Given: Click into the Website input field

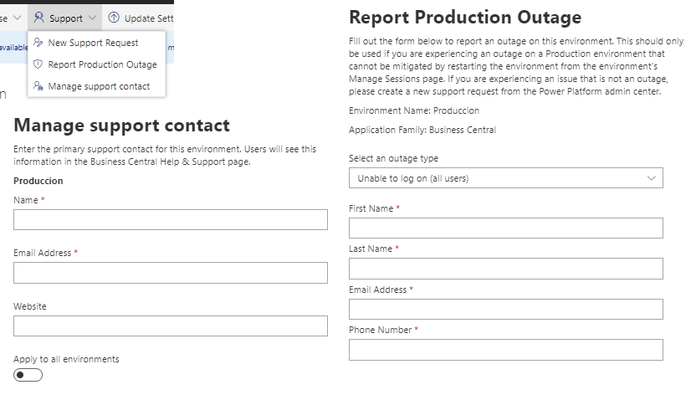Looking at the screenshot, I should coord(170,326).
